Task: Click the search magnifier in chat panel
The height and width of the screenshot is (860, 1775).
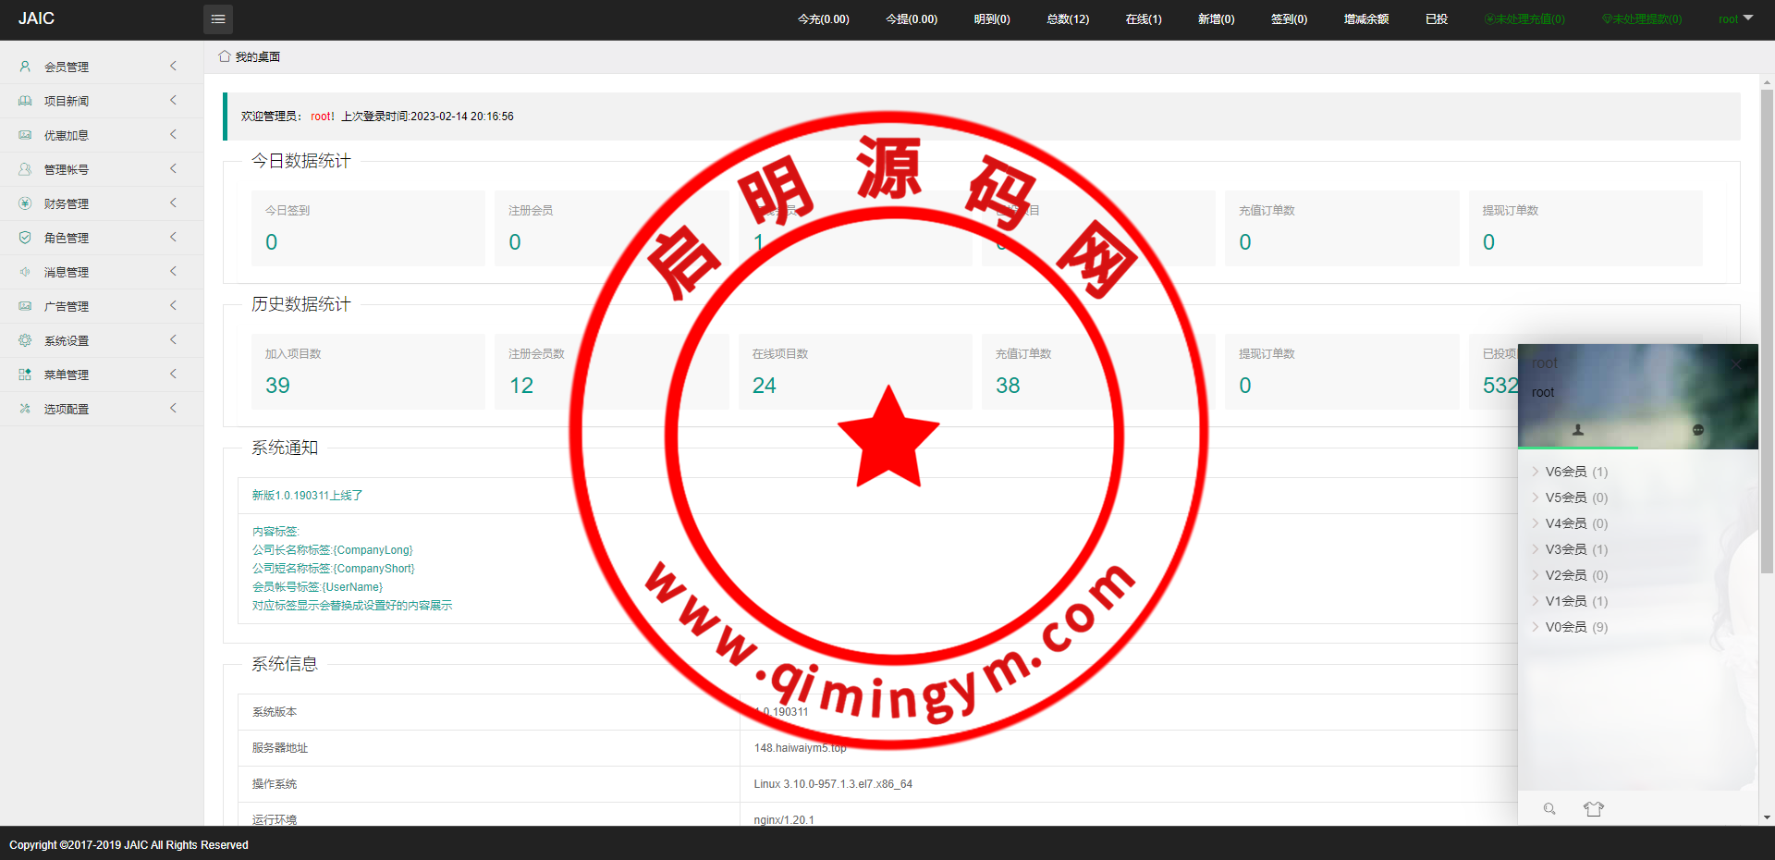Action: coord(1549,809)
